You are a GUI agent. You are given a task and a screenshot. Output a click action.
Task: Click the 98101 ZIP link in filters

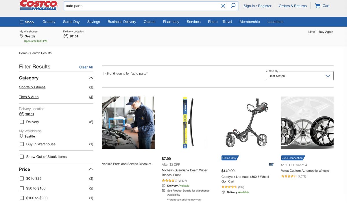pyautogui.click(x=29, y=114)
